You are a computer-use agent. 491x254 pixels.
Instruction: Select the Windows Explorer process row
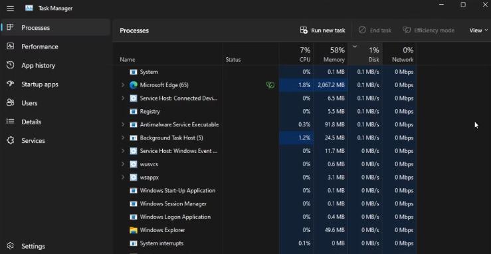pyautogui.click(x=264, y=230)
